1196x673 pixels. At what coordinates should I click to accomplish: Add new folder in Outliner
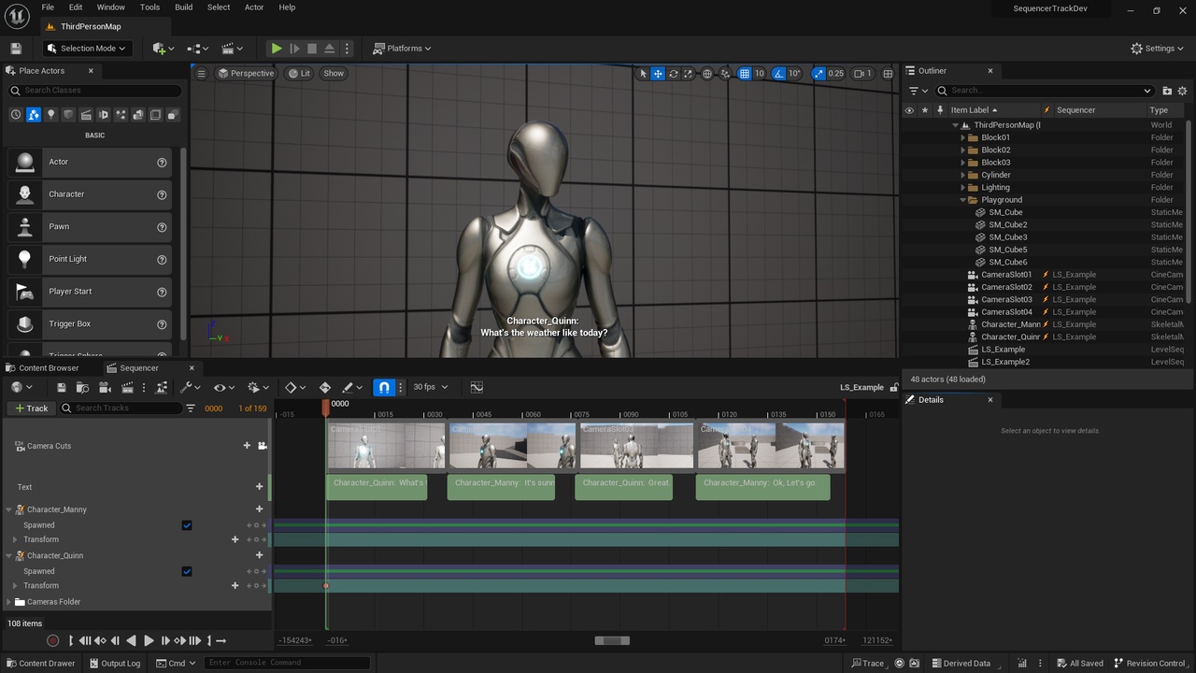(x=1167, y=91)
